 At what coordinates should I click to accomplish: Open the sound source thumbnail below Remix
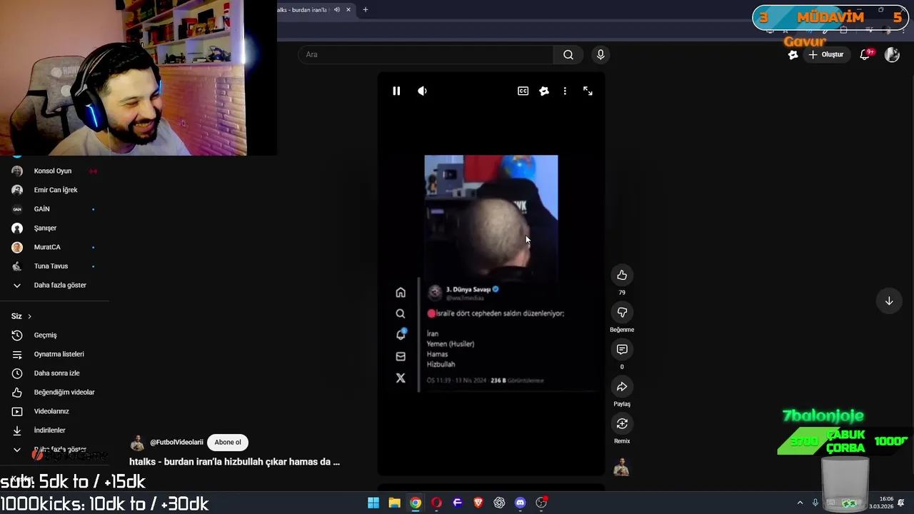tap(622, 468)
